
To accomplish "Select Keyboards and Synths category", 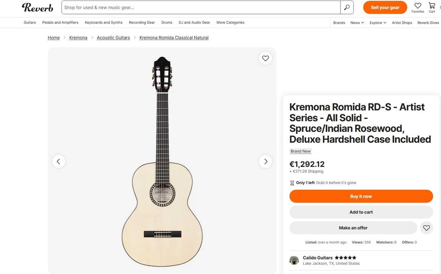I will (104, 22).
